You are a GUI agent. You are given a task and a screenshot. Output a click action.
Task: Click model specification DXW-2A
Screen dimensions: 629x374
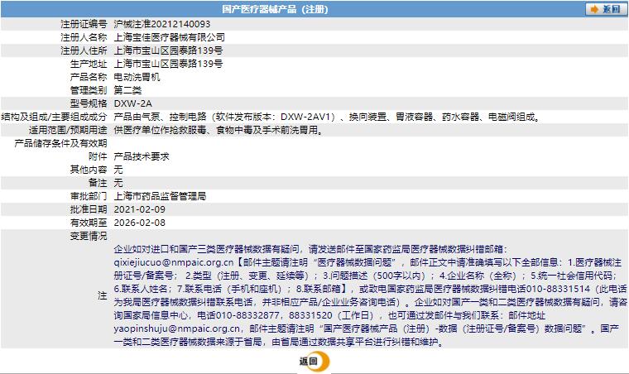click(132, 103)
